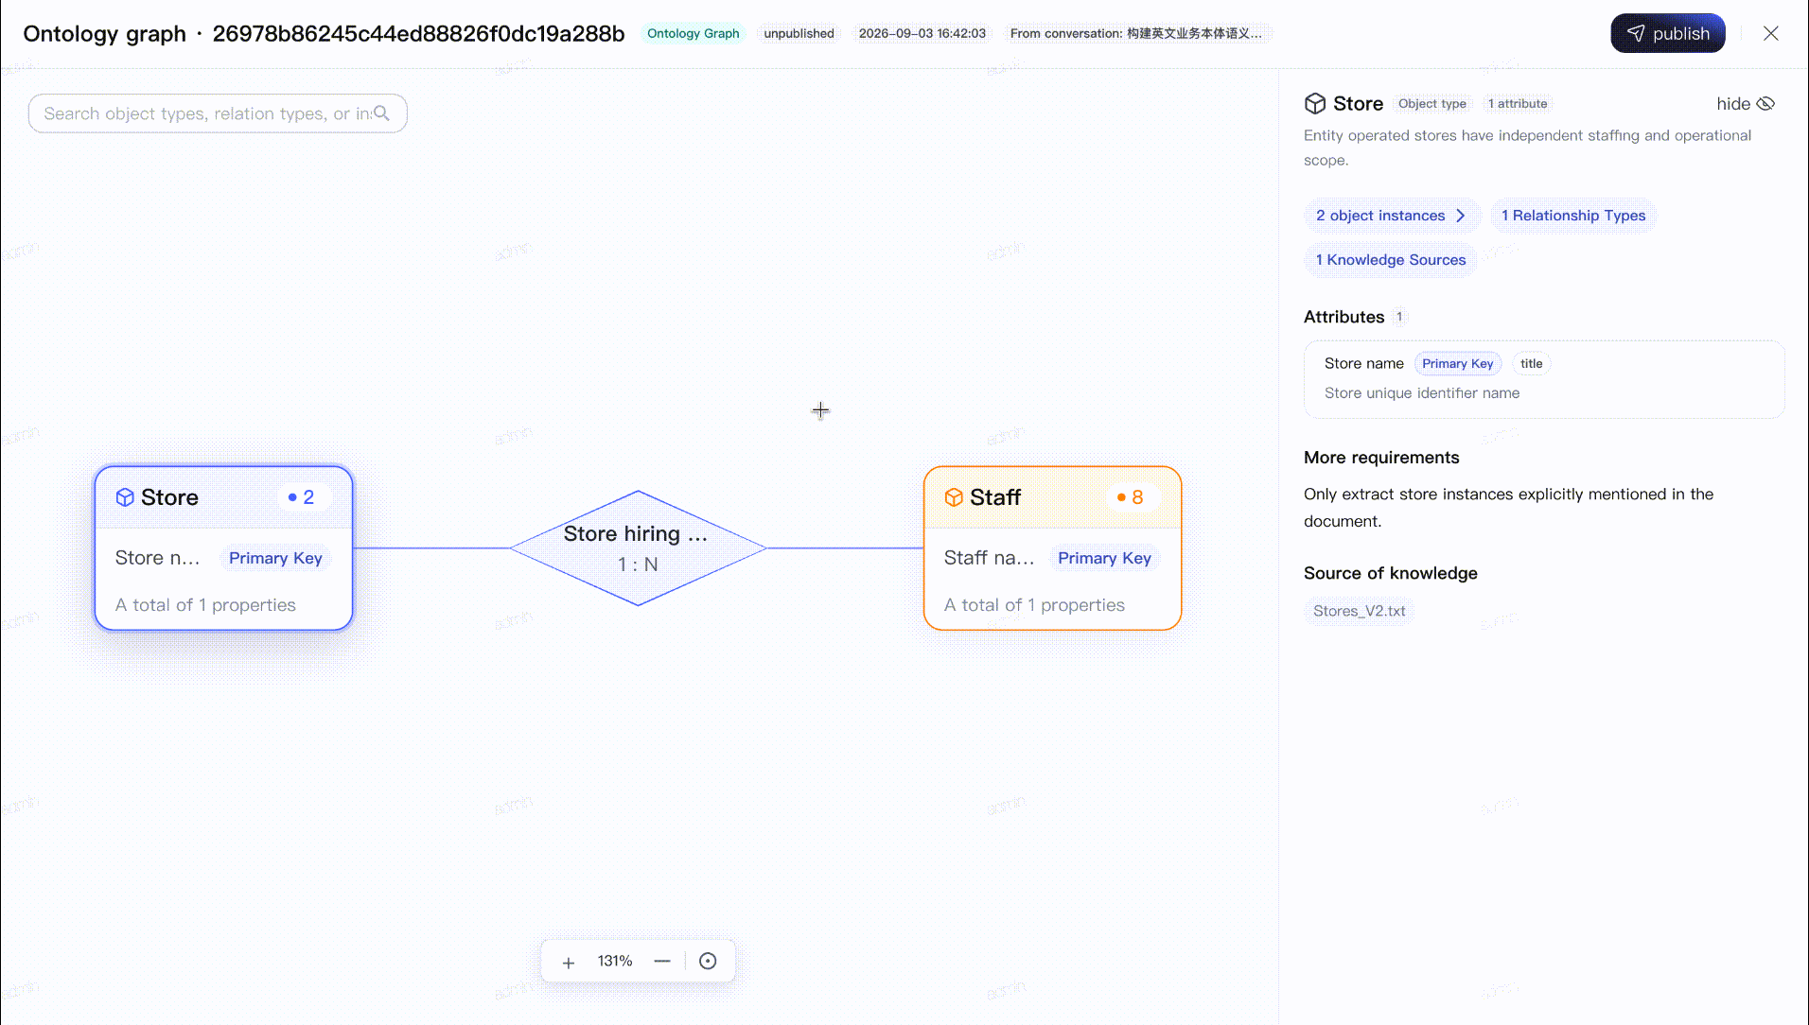The width and height of the screenshot is (1809, 1025).
Task: Click the fit-to-view target icon
Action: click(x=708, y=962)
